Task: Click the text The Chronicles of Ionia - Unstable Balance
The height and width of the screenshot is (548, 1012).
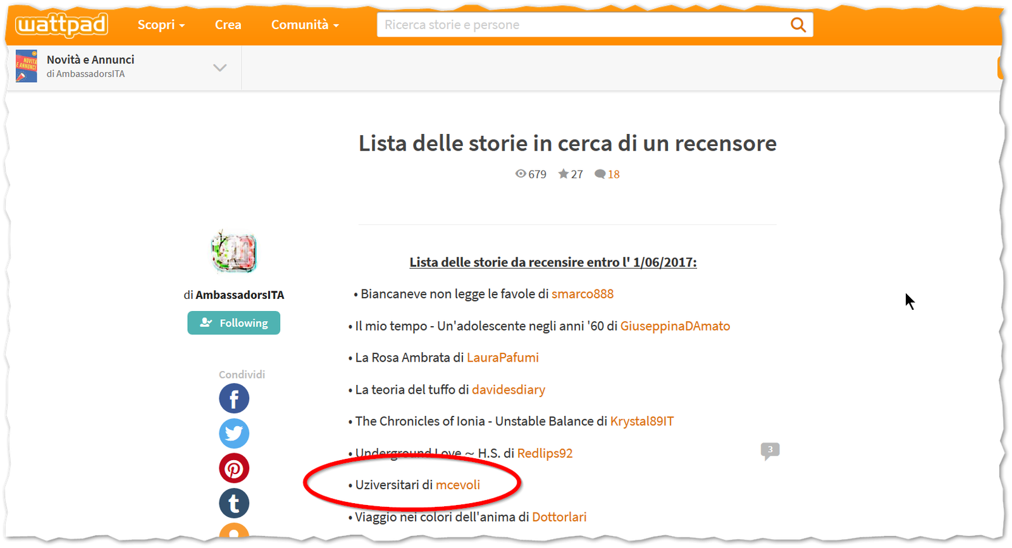Action: click(474, 422)
